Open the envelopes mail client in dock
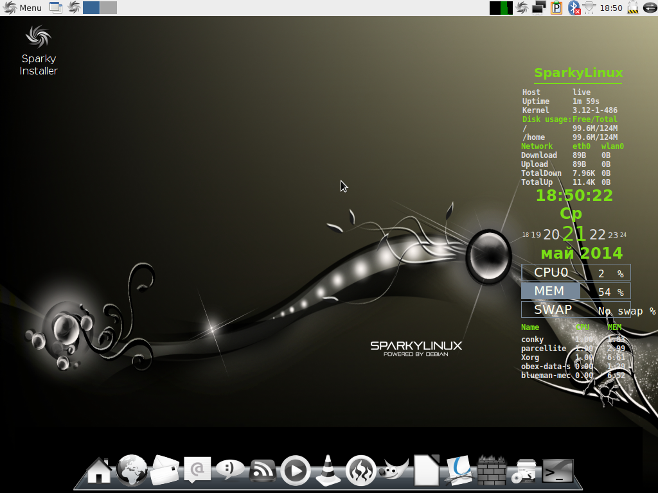The image size is (658, 493). pyautogui.click(x=164, y=471)
